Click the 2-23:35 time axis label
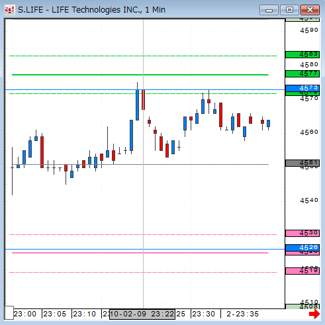325x325 pixels. point(242,314)
